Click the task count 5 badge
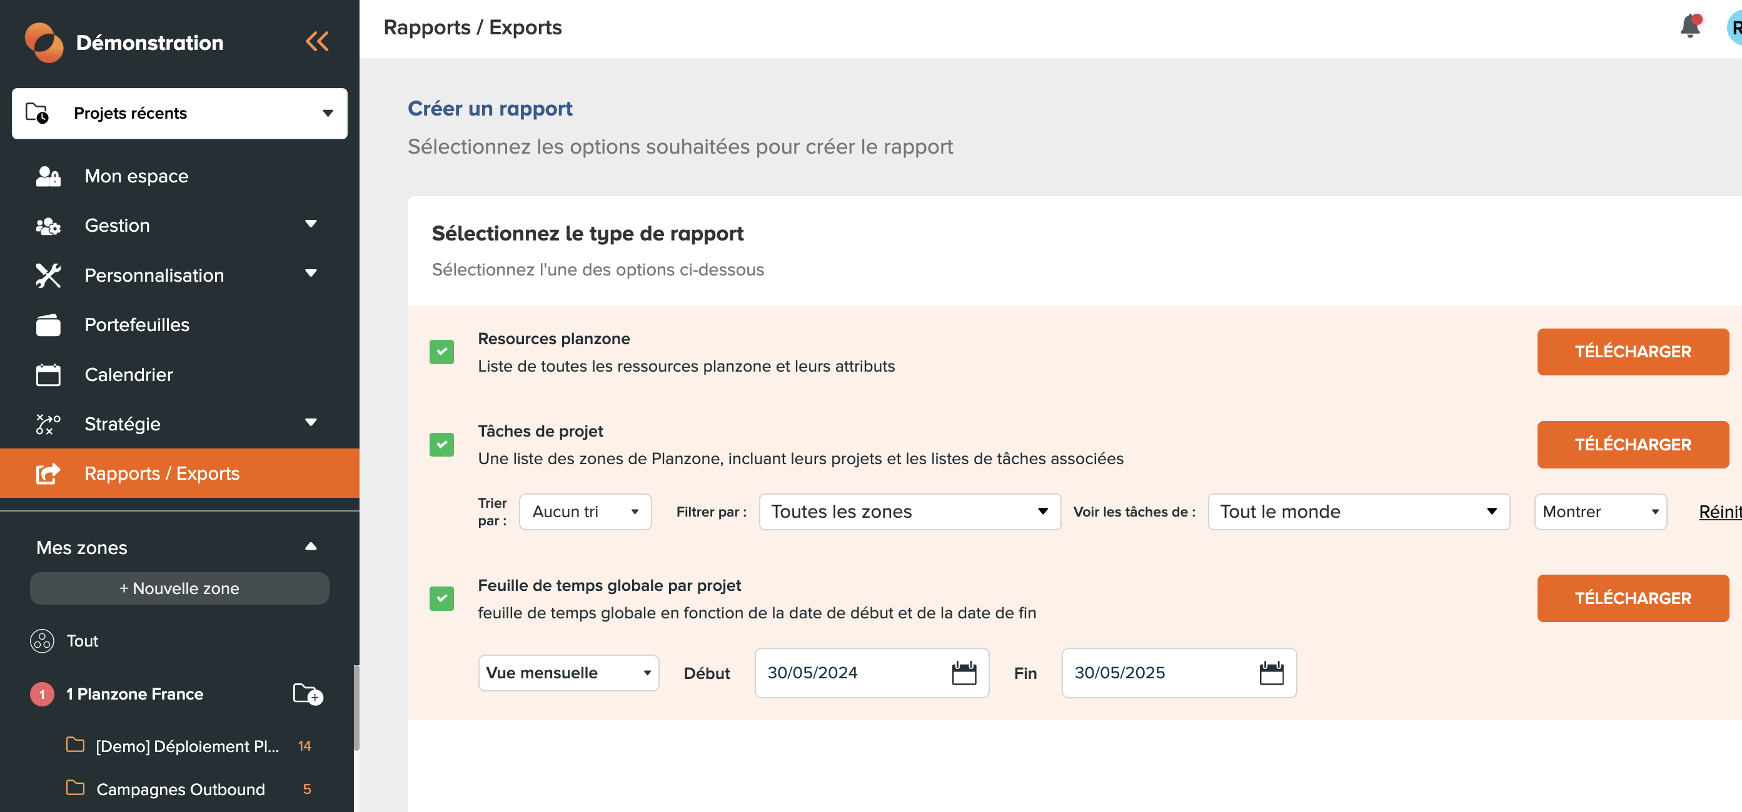Screen dimensions: 1742x812 tap(307, 789)
